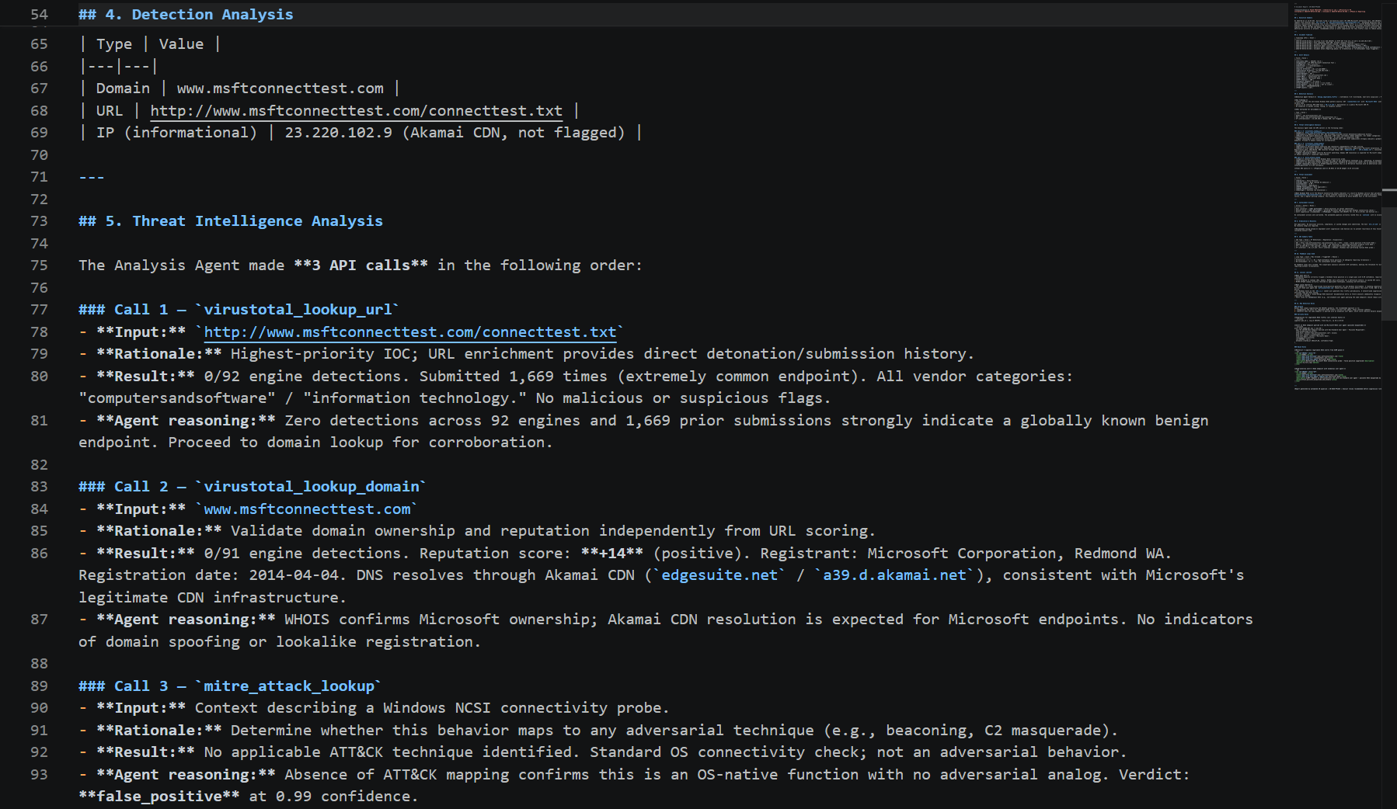Open the connecttest.txt URL on line 68
1397x809 pixels.
pos(356,111)
